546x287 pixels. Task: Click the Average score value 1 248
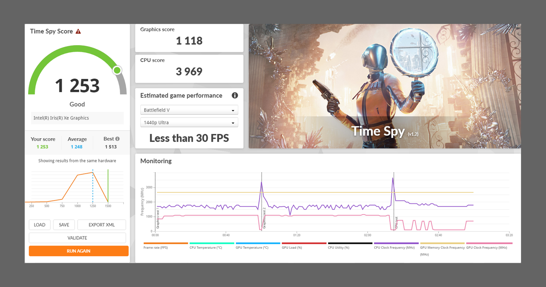pyautogui.click(x=77, y=147)
